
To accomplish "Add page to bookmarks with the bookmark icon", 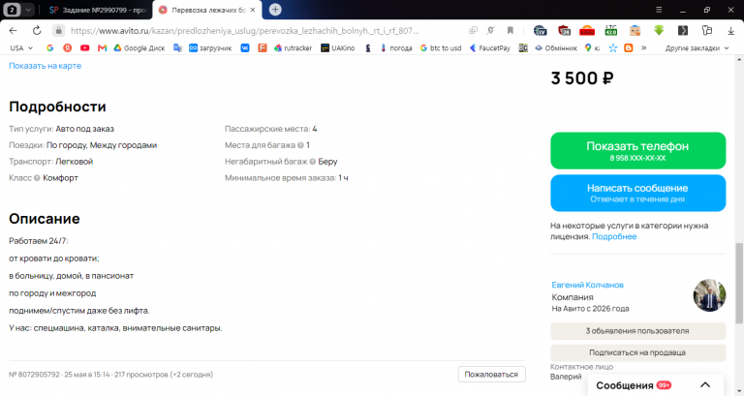I will (511, 30).
